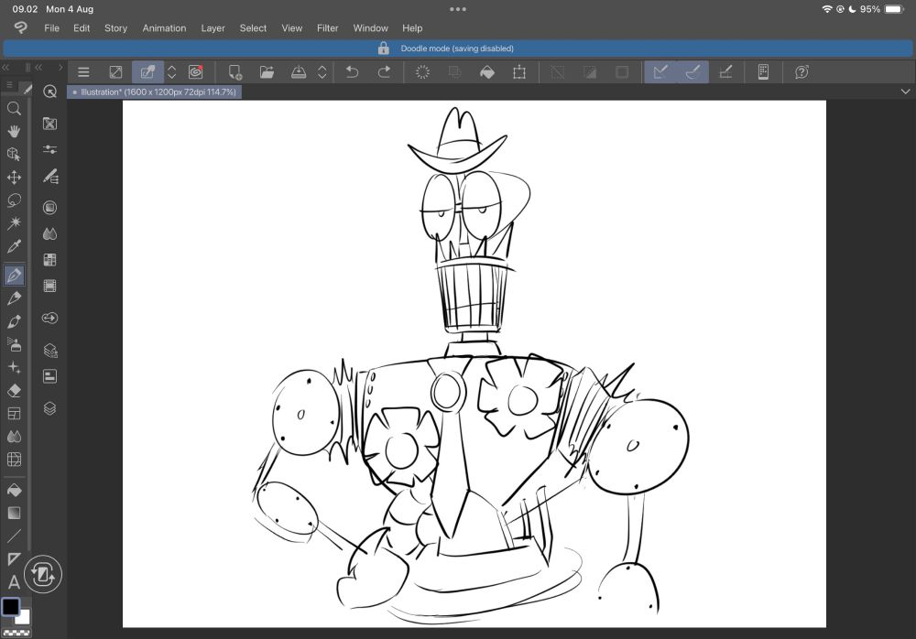The height and width of the screenshot is (639, 916).
Task: Select the 3D Operation object tool
Action: [x=14, y=154]
